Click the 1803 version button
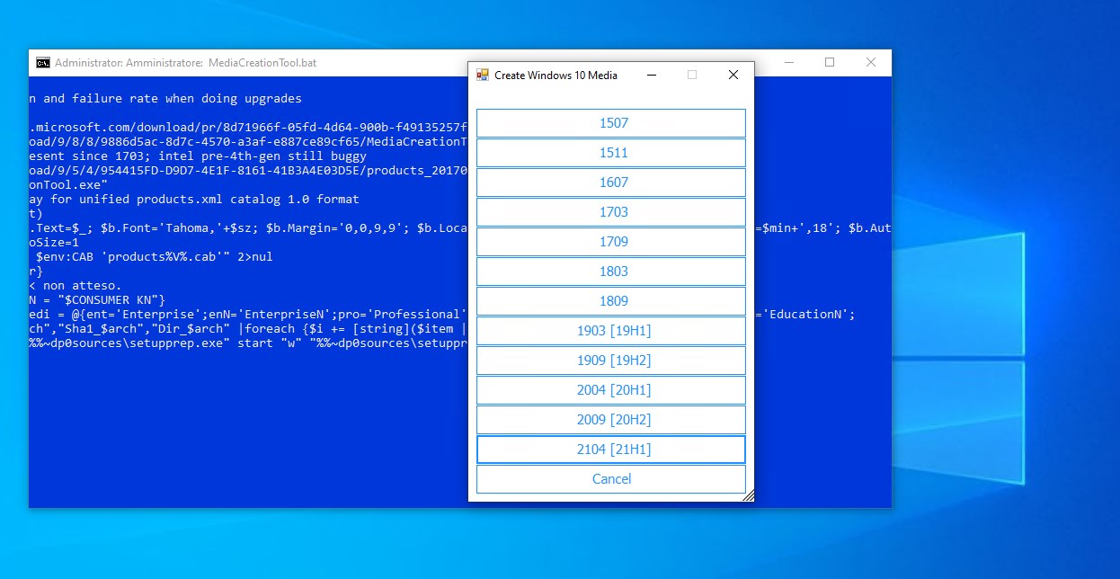1120x579 pixels. 611,272
